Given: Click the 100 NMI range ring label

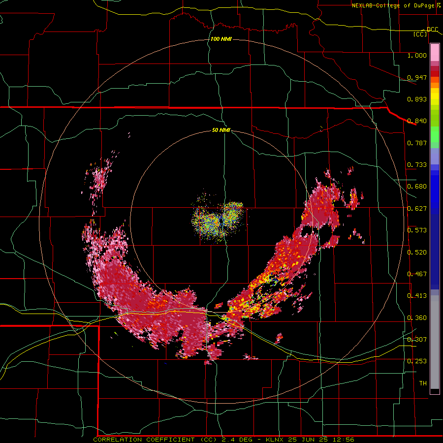Looking at the screenshot, I should 221,39.
